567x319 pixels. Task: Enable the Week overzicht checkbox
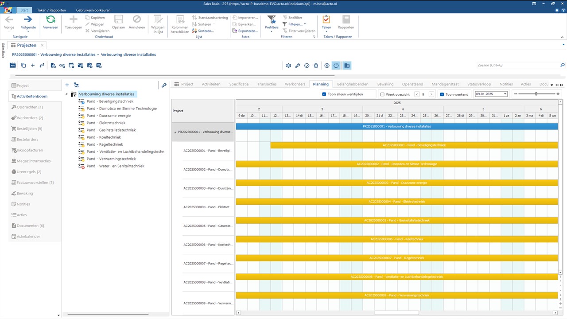pos(382,94)
